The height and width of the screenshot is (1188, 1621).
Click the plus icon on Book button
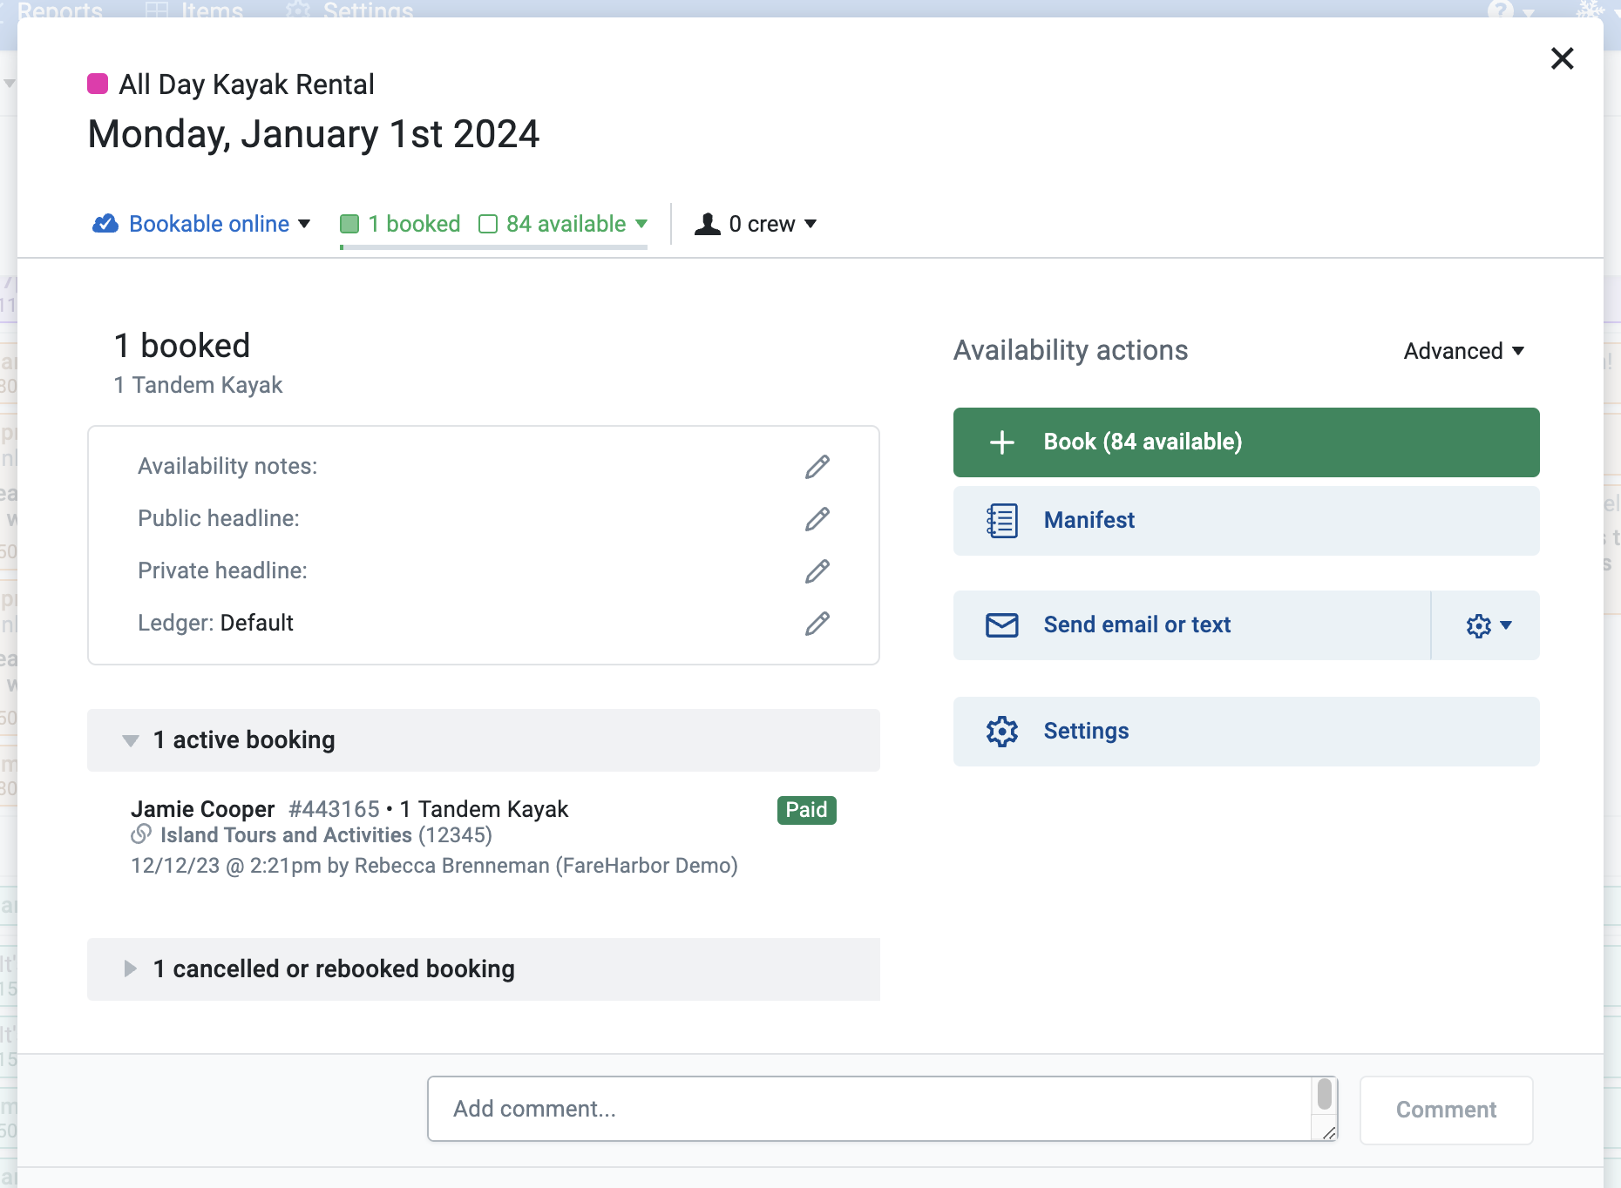[x=1002, y=442]
